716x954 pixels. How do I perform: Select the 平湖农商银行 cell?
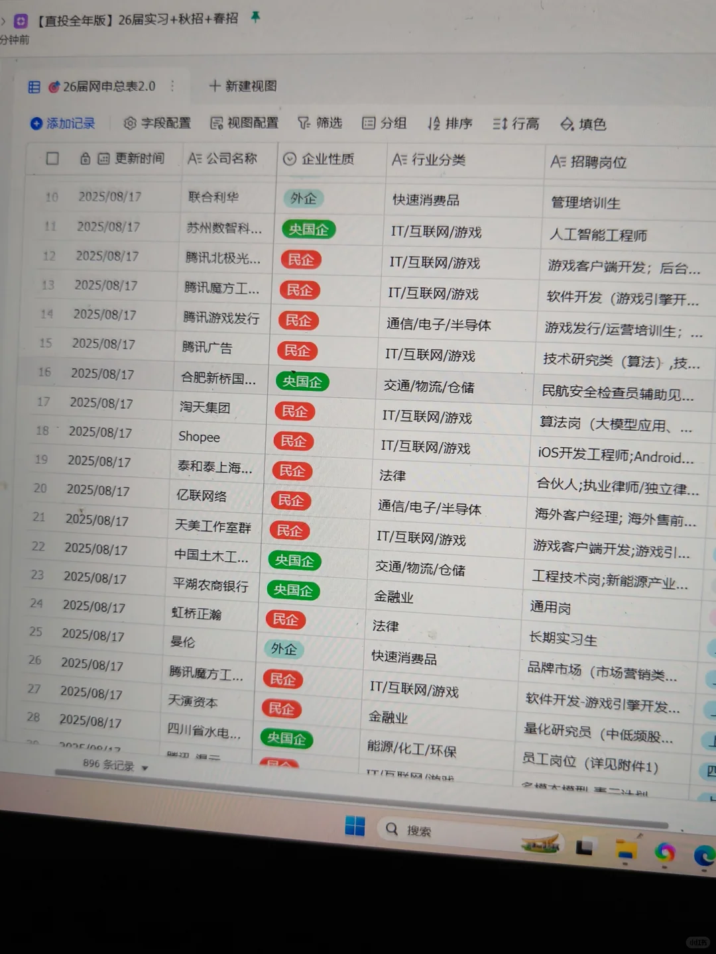(211, 585)
